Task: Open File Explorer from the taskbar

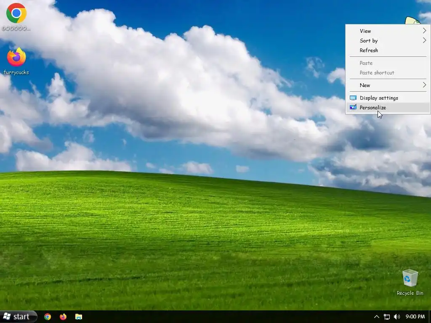Action: click(x=79, y=317)
